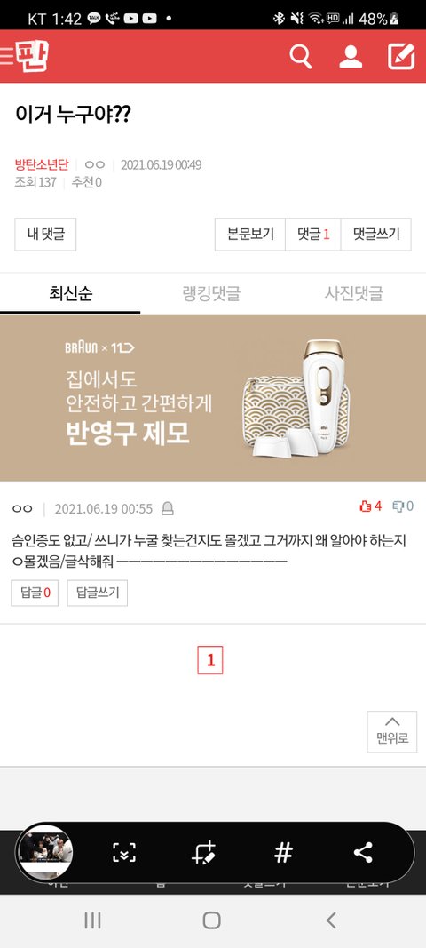The image size is (426, 948).
Task: Click the 본문보기 button
Action: point(250,235)
